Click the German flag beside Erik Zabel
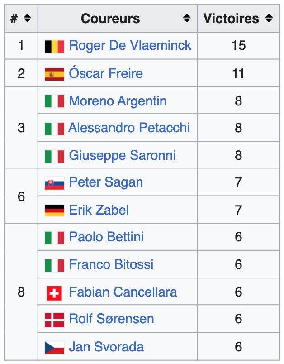This screenshot has height=364, width=284. [x=54, y=211]
